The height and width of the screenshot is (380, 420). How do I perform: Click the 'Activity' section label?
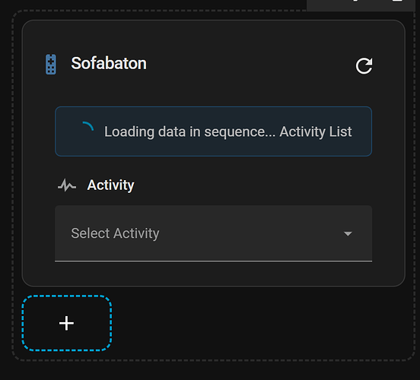110,185
